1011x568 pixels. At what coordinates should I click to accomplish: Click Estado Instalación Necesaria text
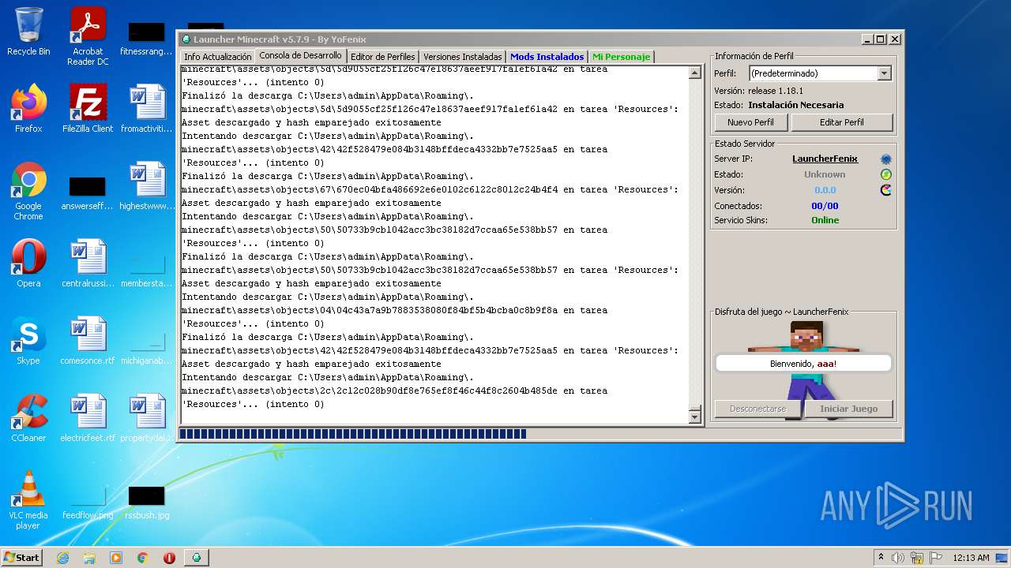(x=795, y=105)
